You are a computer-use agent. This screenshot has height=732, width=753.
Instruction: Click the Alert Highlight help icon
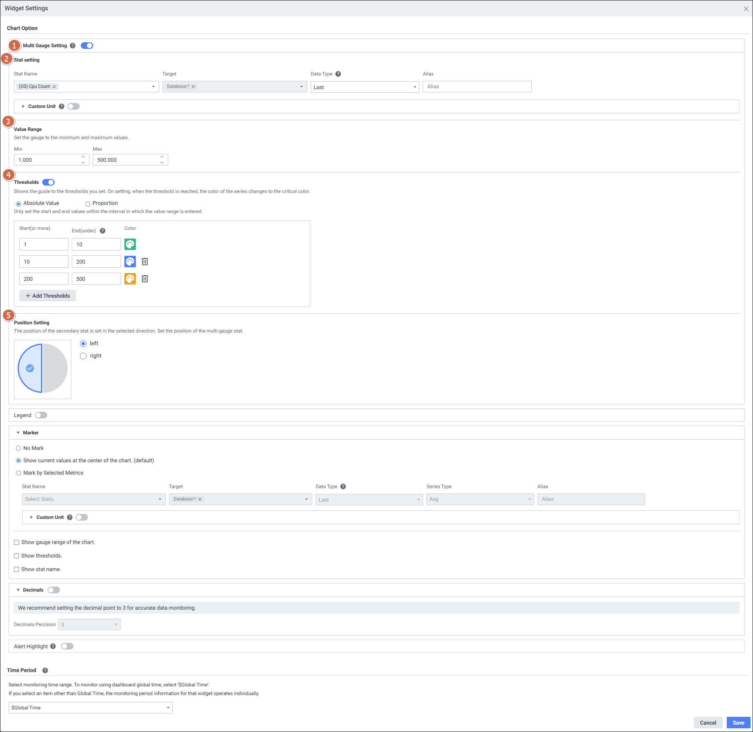click(53, 646)
